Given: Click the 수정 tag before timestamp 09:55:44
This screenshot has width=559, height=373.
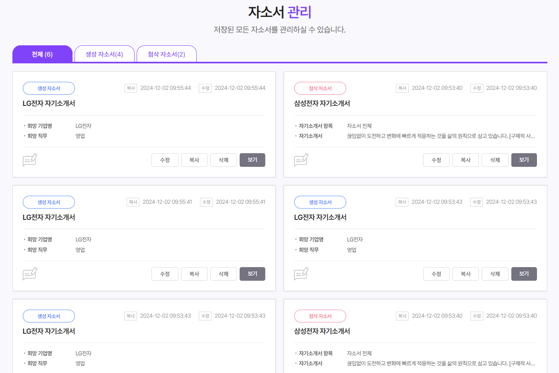Looking at the screenshot, I should (205, 88).
